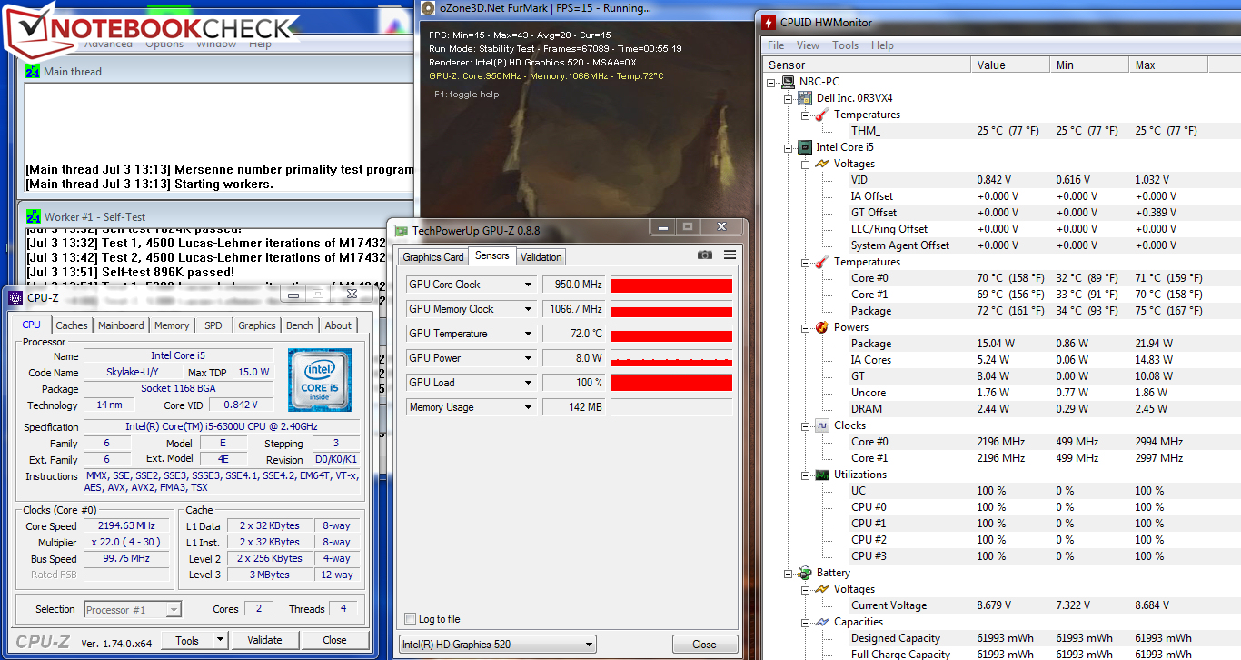
Task: Open the GPU Temperature sensor dropdown
Action: [x=528, y=334]
